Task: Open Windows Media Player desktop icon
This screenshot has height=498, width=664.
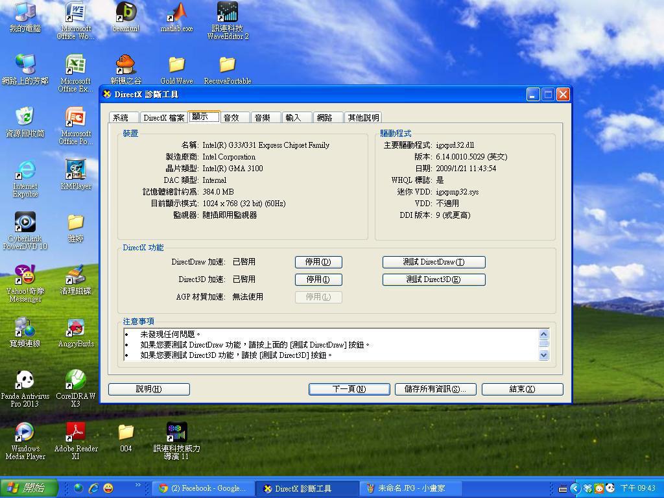Action: (25, 434)
